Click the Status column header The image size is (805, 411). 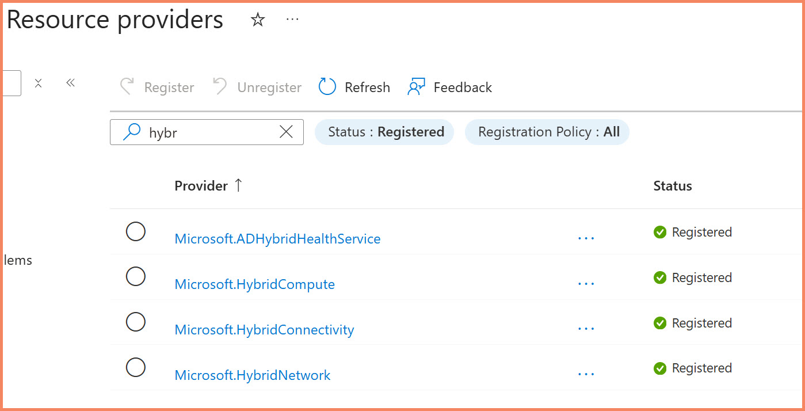point(673,186)
